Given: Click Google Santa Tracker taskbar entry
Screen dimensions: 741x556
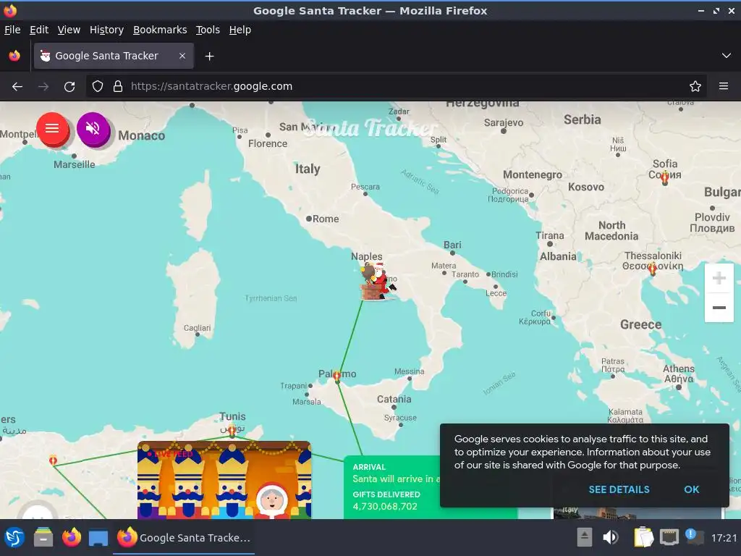Looking at the screenshot, I should coord(184,538).
